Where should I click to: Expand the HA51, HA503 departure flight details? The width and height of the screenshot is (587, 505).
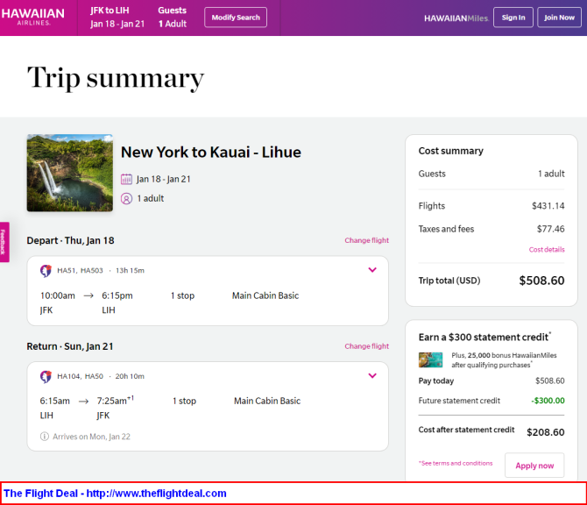[372, 270]
